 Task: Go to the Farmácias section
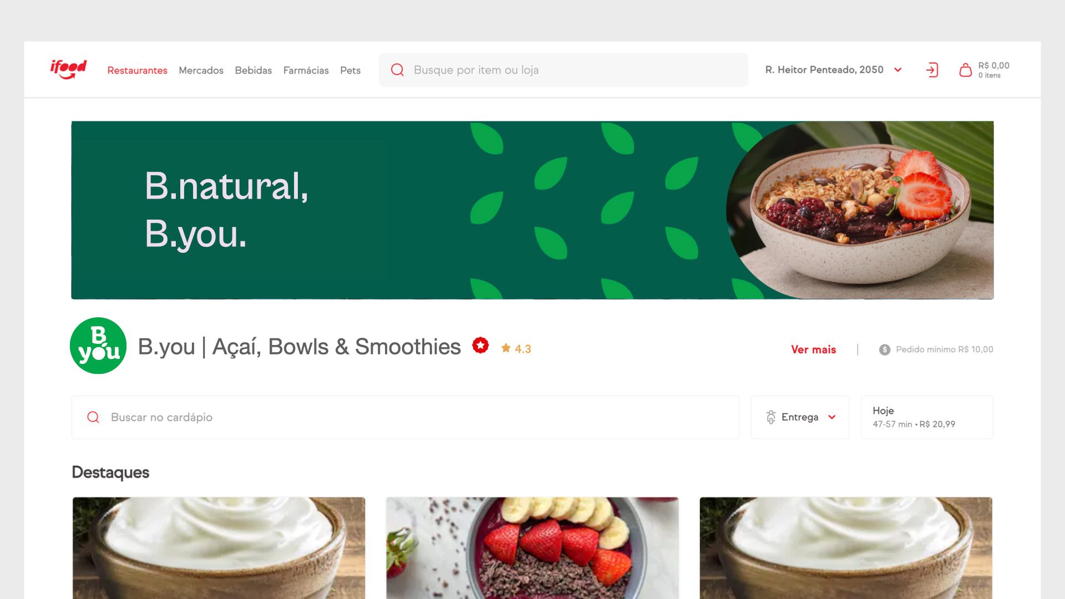[306, 70]
